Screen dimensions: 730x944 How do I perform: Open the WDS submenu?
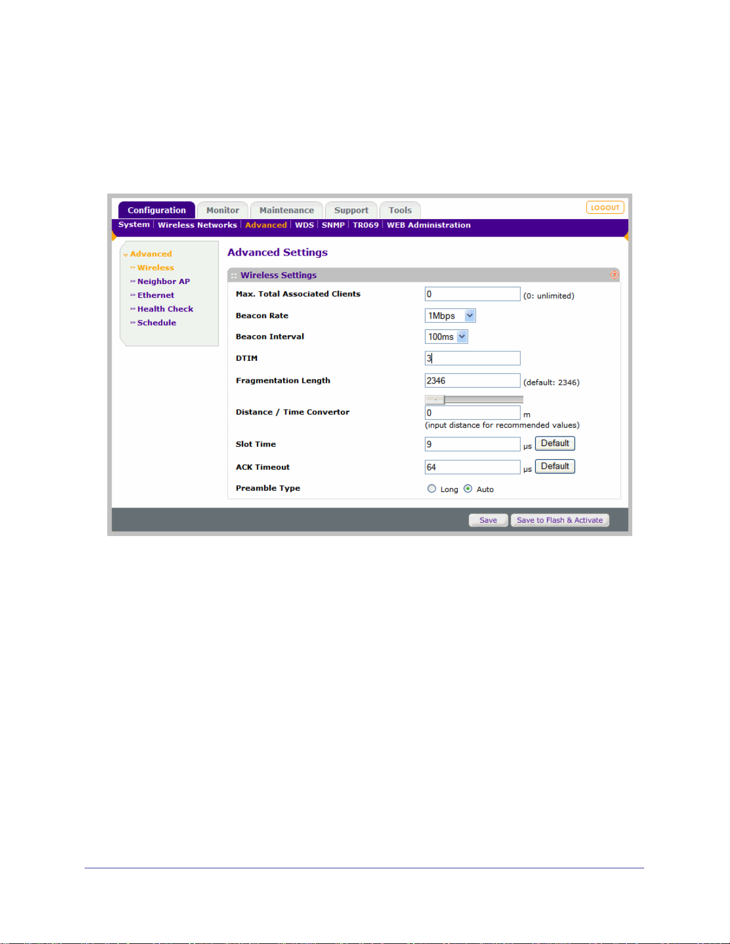click(x=305, y=225)
